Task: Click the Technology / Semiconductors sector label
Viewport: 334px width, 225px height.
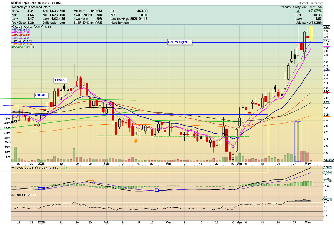Action: pyautogui.click(x=31, y=7)
